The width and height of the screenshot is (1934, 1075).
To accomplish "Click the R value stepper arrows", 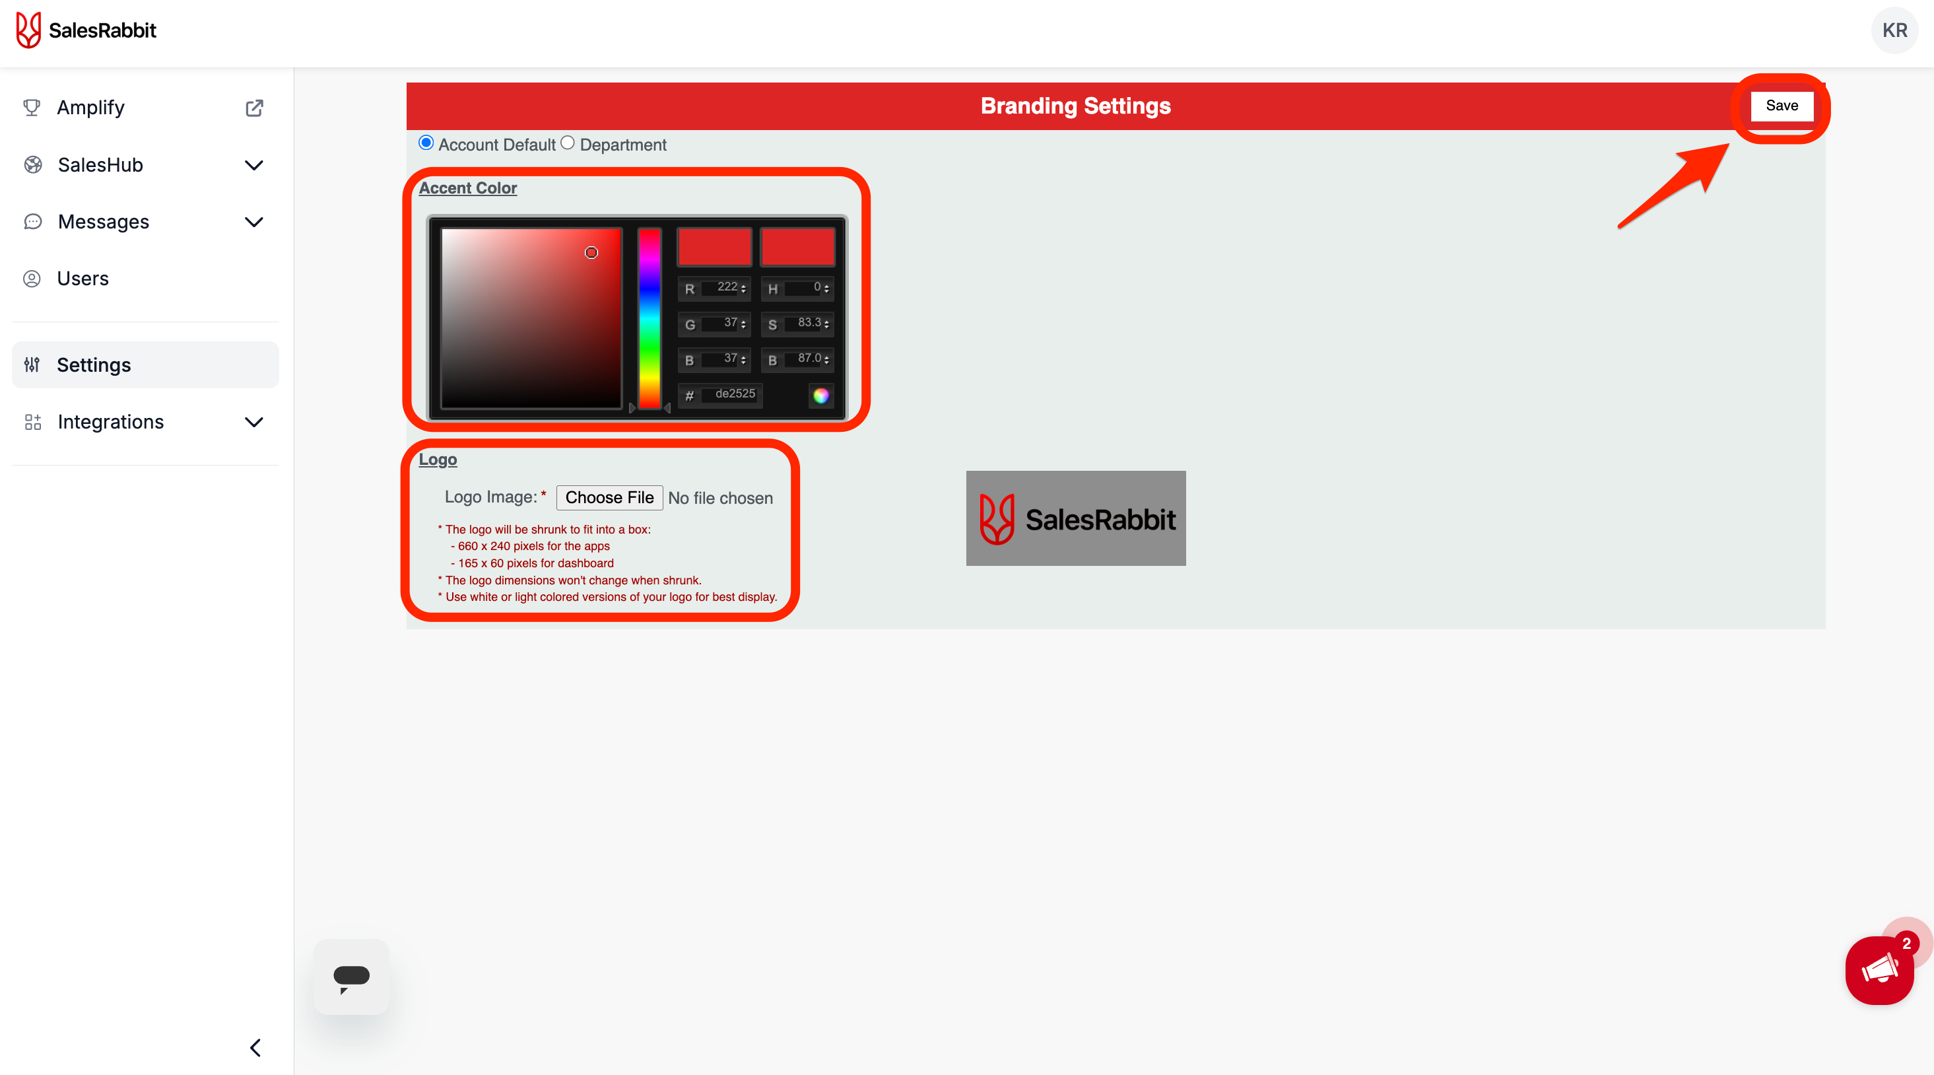I will click(743, 289).
